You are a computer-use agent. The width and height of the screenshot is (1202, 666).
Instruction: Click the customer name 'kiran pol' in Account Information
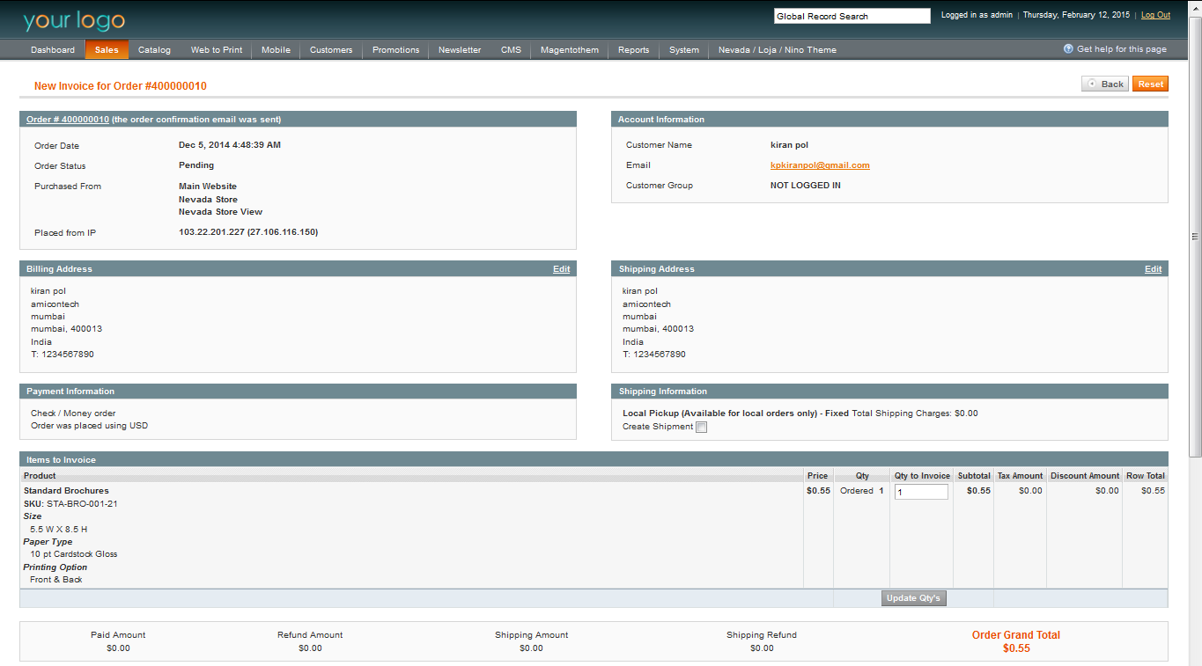[x=789, y=145]
